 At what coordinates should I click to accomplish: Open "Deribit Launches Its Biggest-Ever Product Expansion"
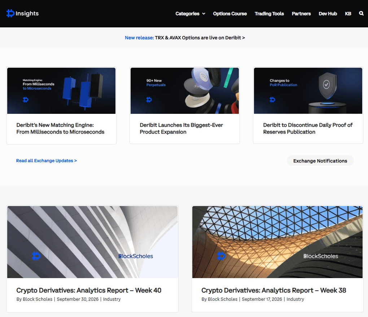coord(181,128)
